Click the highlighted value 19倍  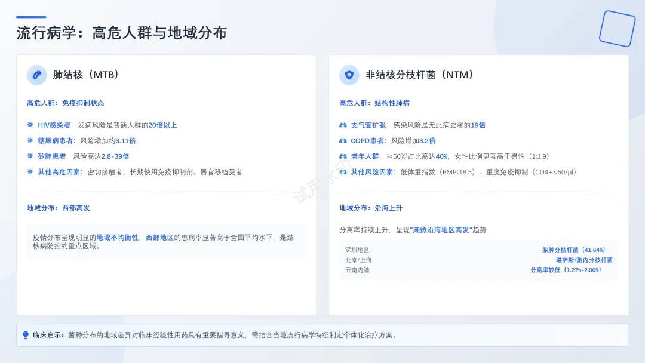click(x=478, y=125)
